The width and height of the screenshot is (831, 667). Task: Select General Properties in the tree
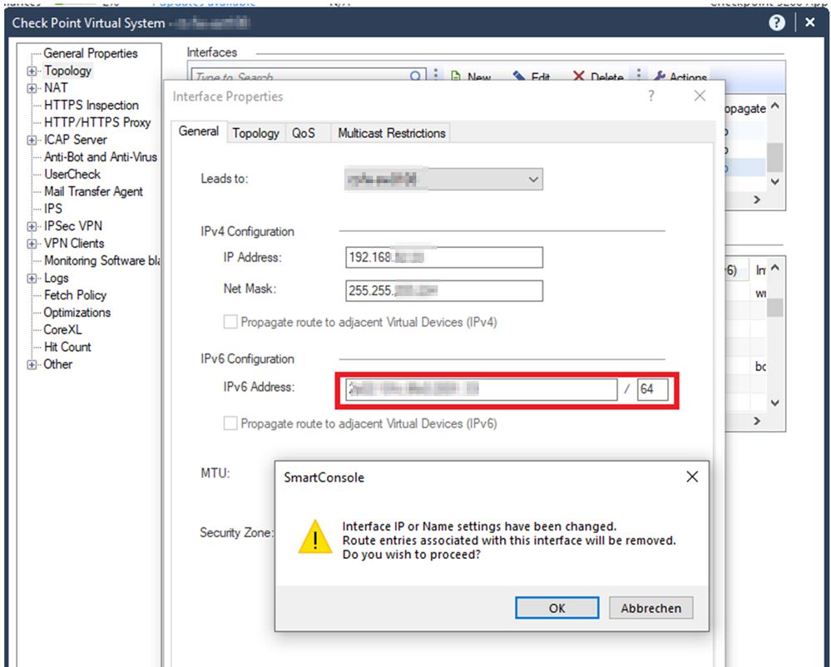[x=91, y=53]
